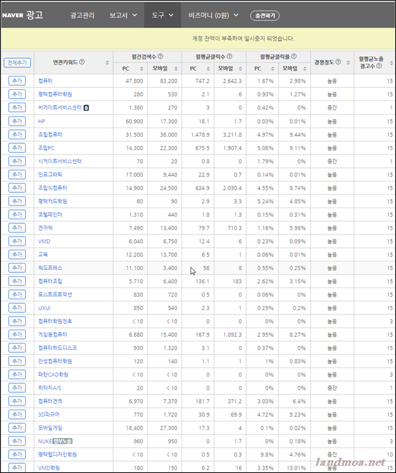Click the help icon next to 월평균클릭수
The width and height of the screenshot is (396, 473).
tap(229, 56)
